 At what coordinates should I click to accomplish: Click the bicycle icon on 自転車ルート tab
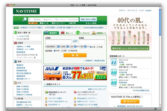[x=94, y=33]
